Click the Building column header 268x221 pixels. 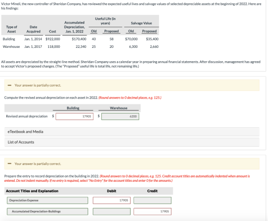coord(73,108)
